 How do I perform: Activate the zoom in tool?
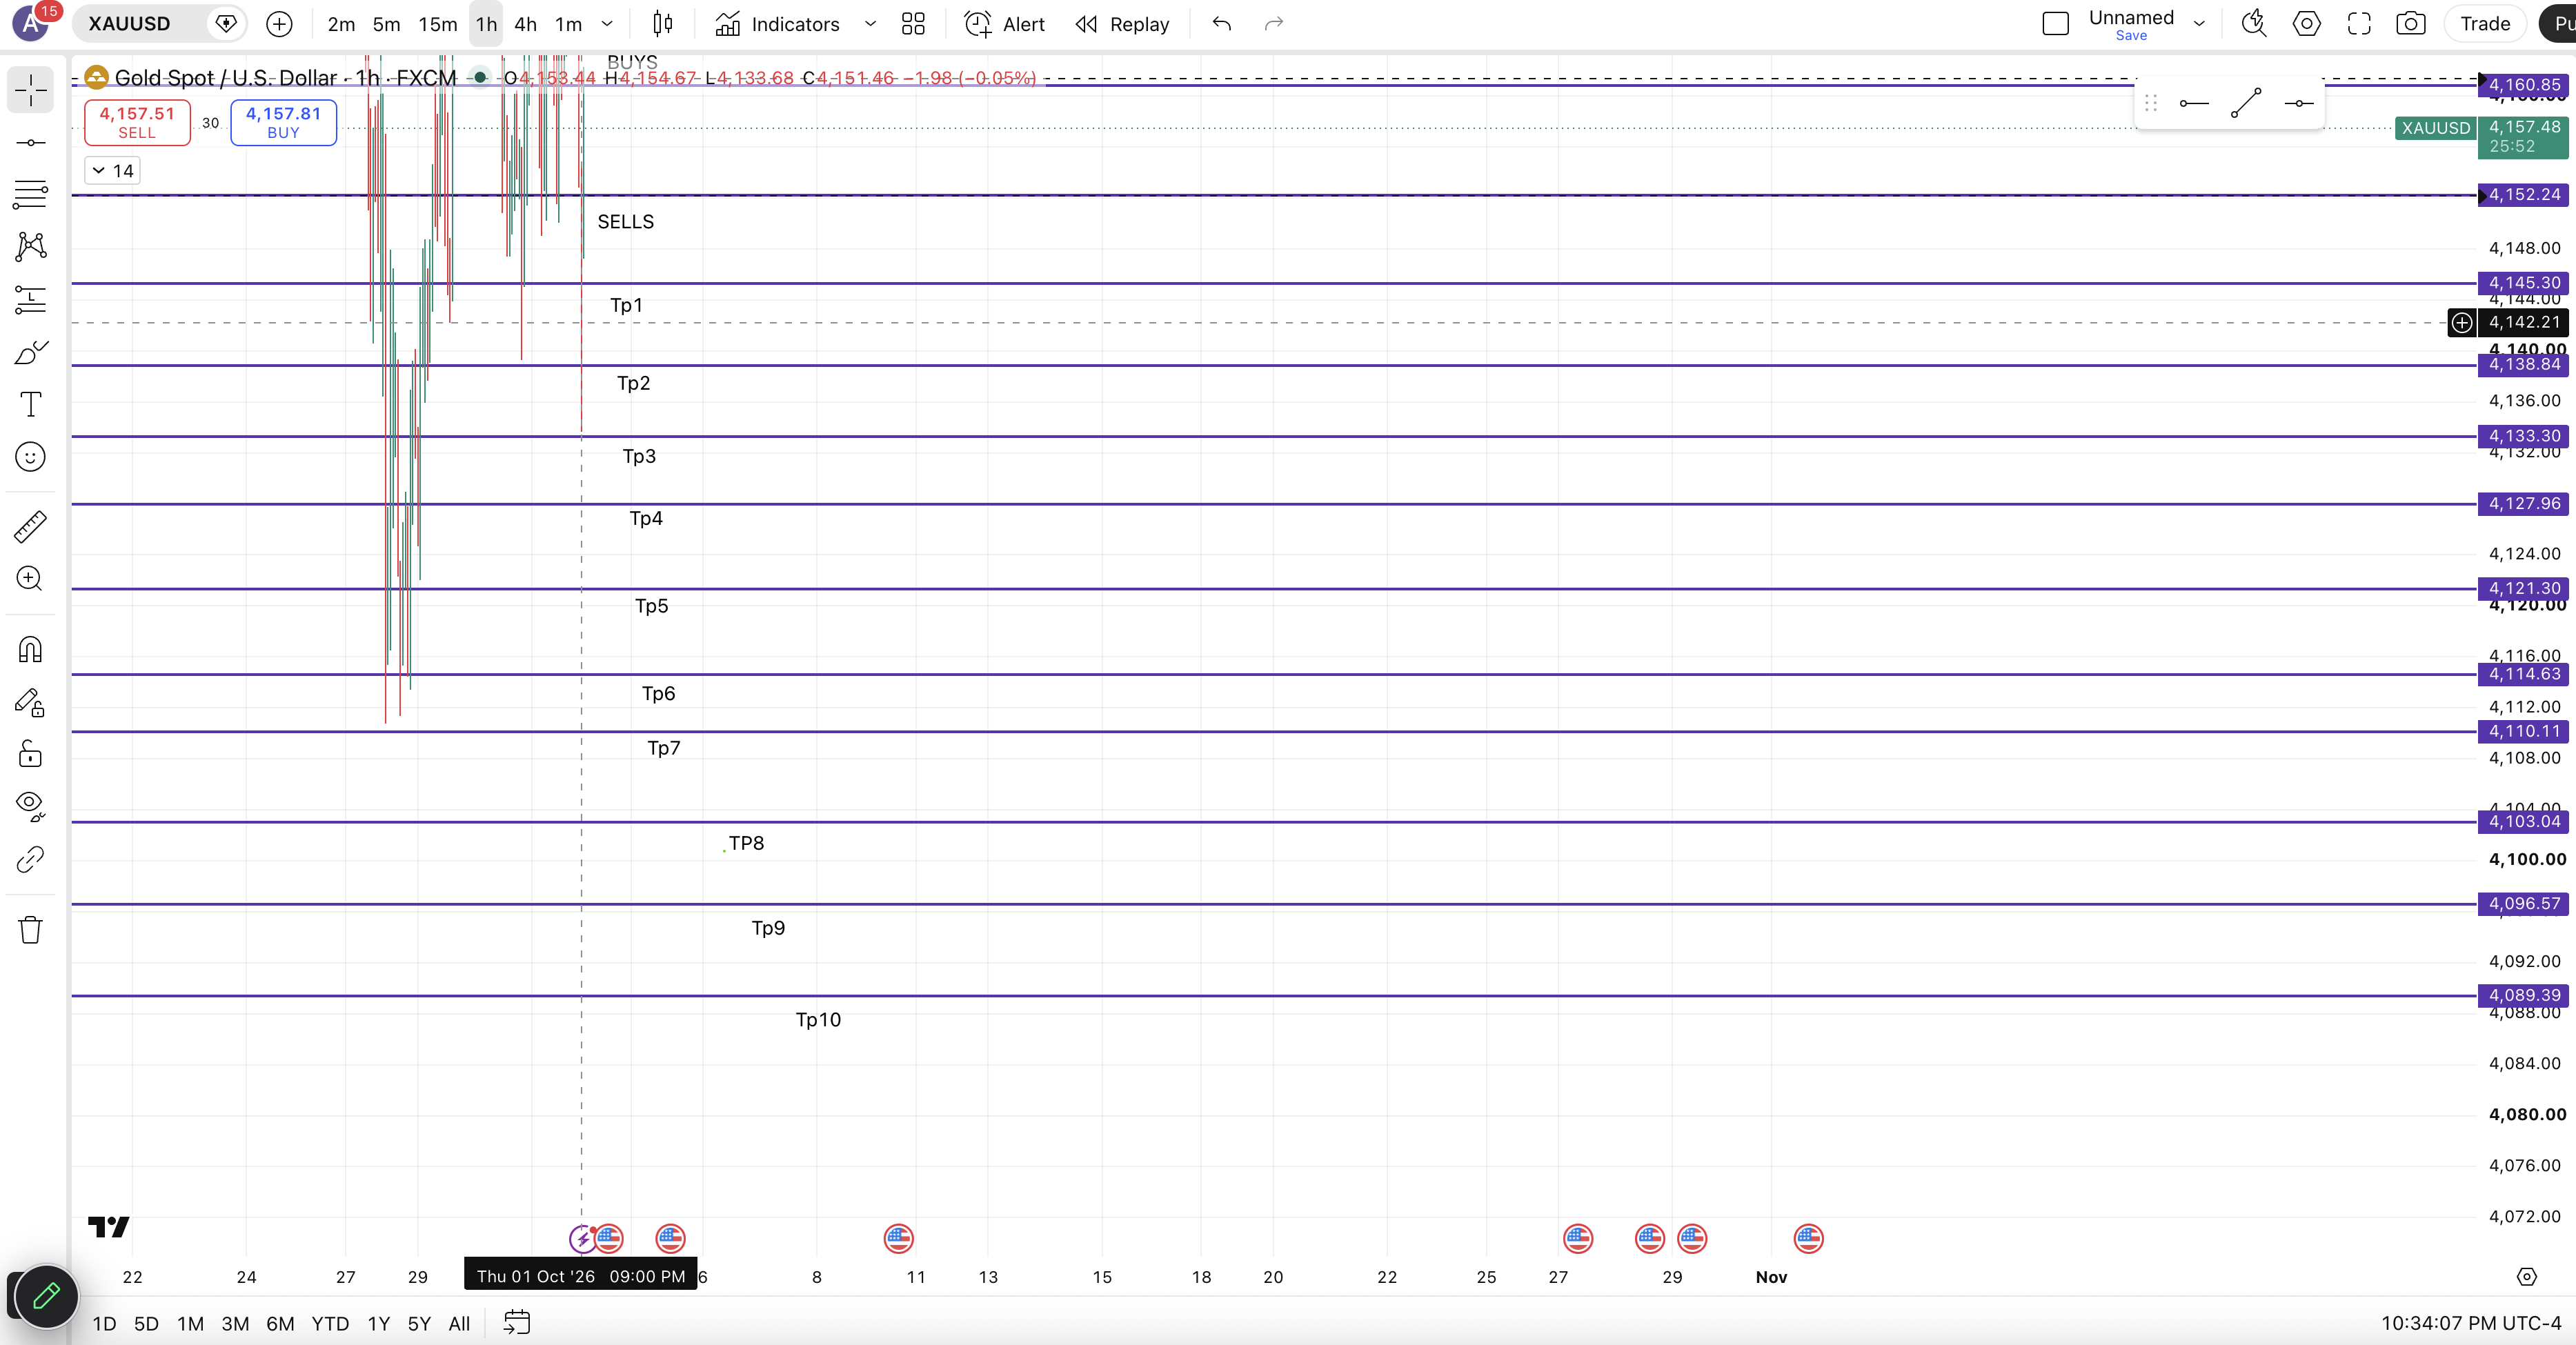(x=30, y=578)
